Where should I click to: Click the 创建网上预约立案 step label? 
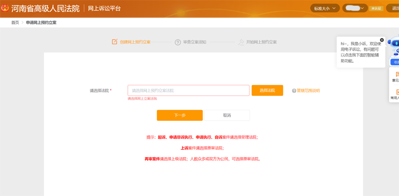click(x=135, y=42)
